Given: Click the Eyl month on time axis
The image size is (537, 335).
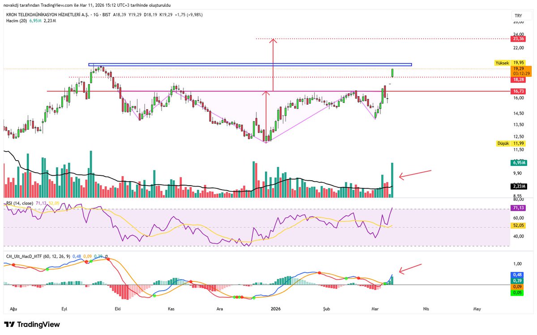Looking at the screenshot, I should (64, 309).
